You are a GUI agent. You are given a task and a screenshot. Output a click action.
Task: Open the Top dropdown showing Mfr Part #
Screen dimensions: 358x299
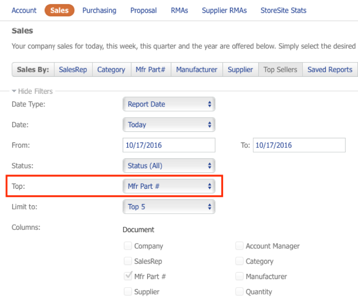click(x=169, y=186)
